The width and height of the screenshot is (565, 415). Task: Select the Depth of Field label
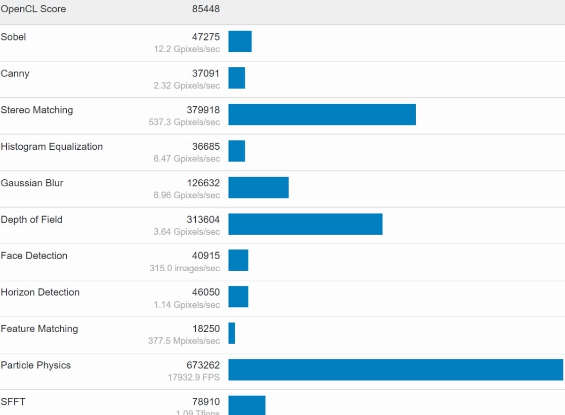[x=31, y=219]
